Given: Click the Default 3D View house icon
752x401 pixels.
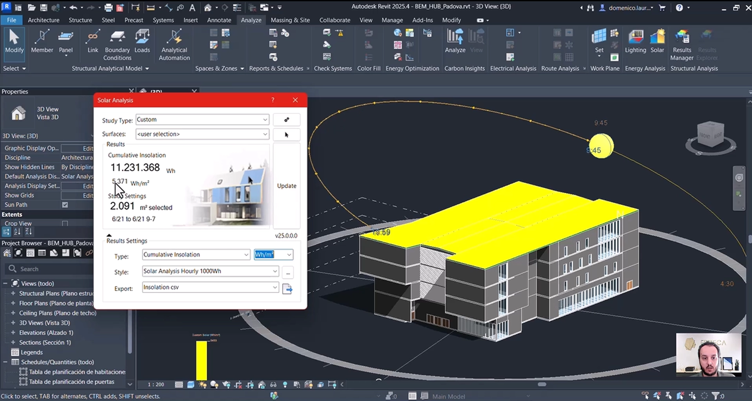Looking at the screenshot, I should [208, 7].
